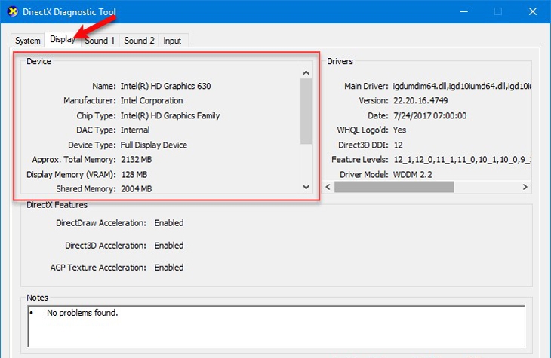Click the driver version '22.20.16.4749'
This screenshot has height=358, width=551.
click(x=420, y=100)
